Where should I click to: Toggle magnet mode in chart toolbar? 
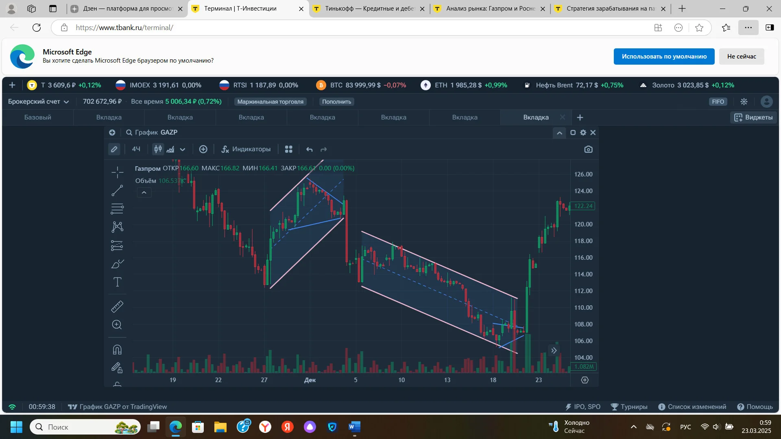(117, 350)
